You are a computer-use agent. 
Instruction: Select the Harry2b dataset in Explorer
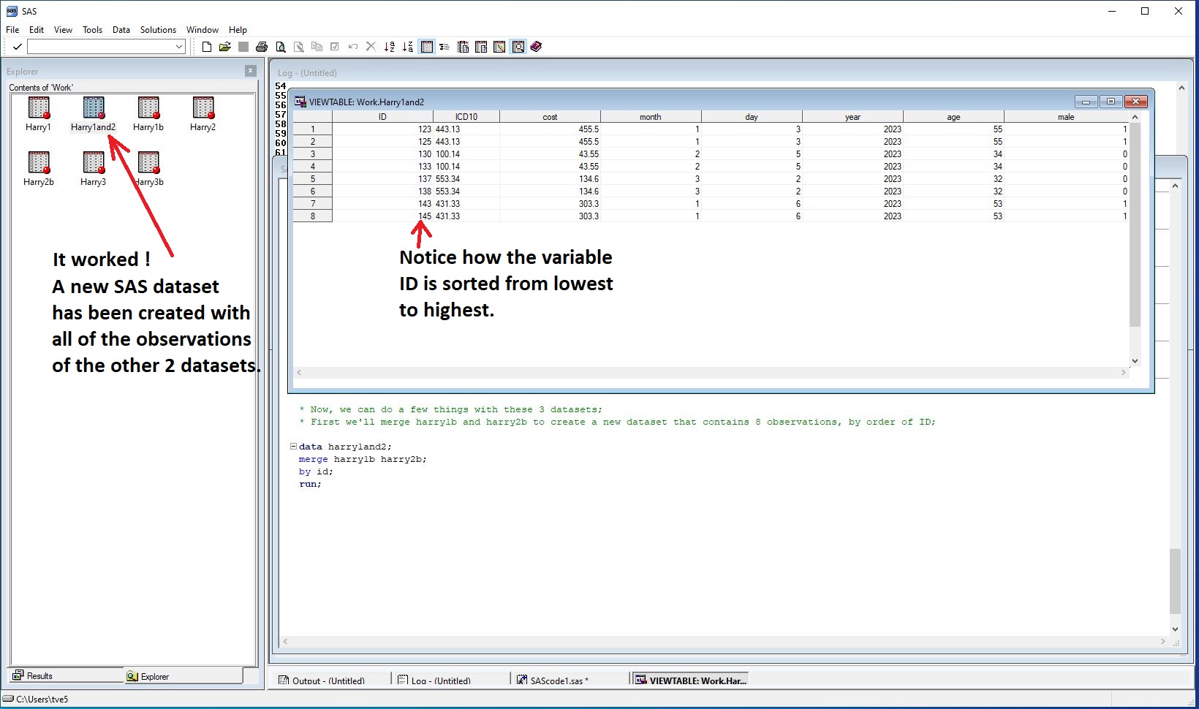(38, 162)
